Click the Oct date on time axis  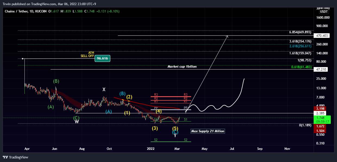pos(109,148)
